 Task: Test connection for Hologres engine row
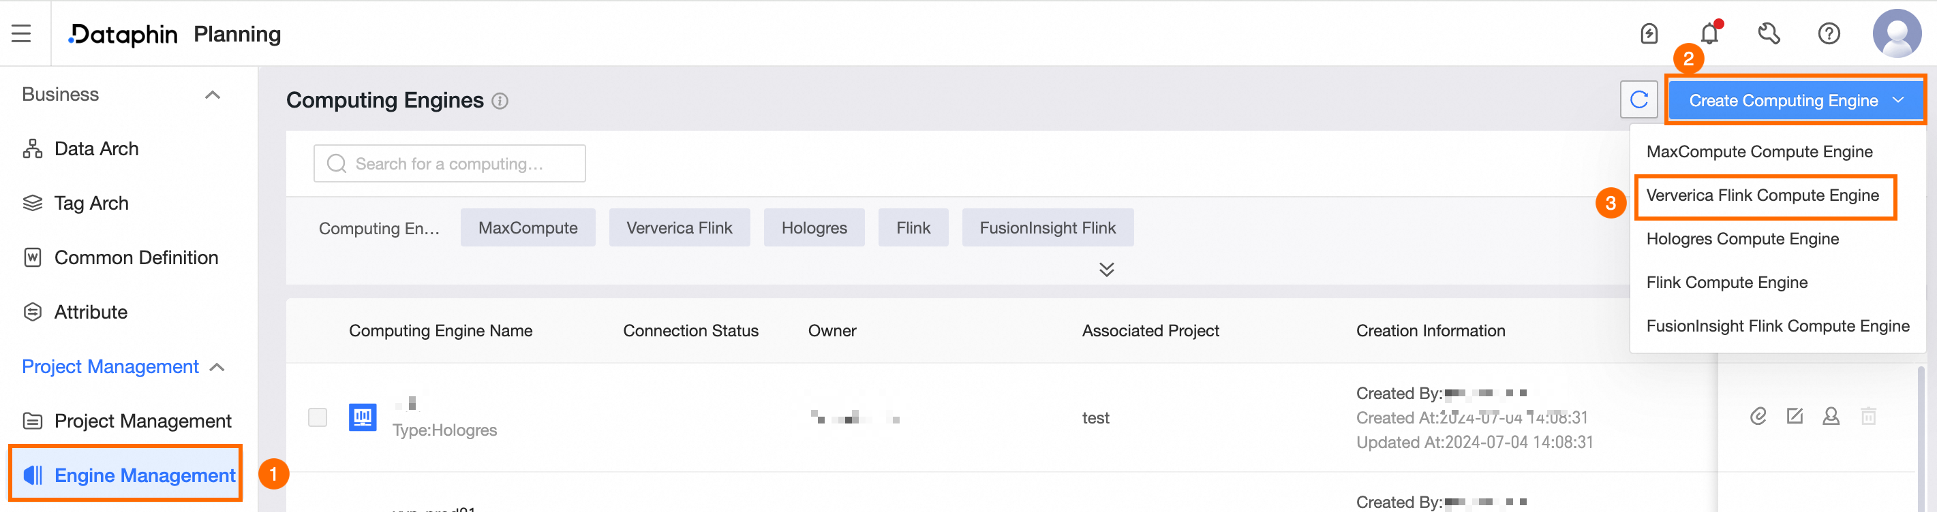(x=1758, y=416)
